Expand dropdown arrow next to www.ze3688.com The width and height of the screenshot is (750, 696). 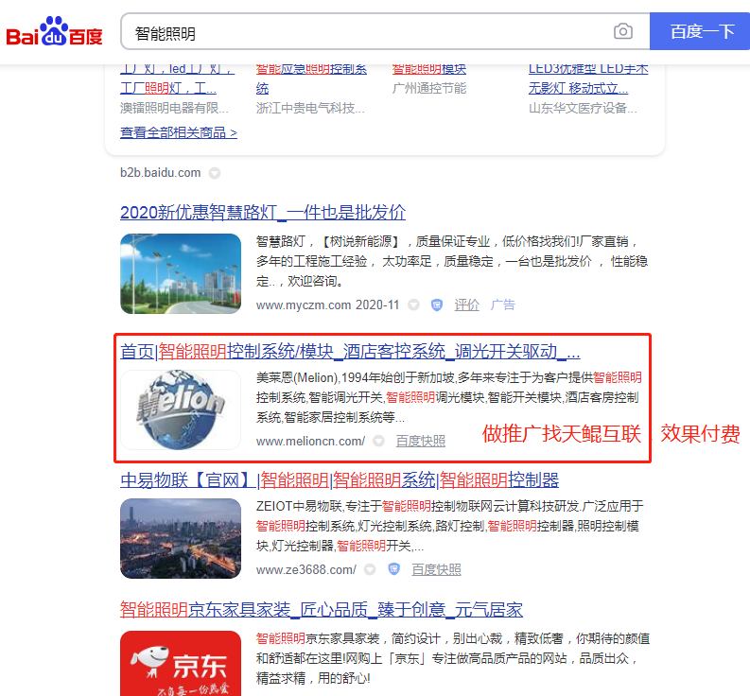[370, 569]
